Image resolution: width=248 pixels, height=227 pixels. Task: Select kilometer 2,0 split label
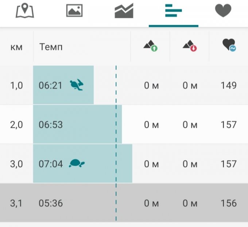point(16,125)
